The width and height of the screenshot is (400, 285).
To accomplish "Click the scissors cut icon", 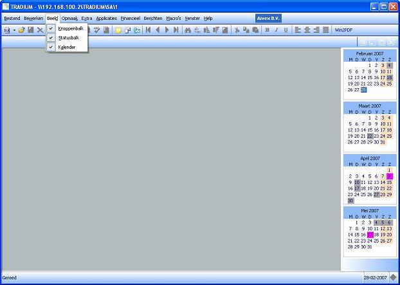I will 237,30.
